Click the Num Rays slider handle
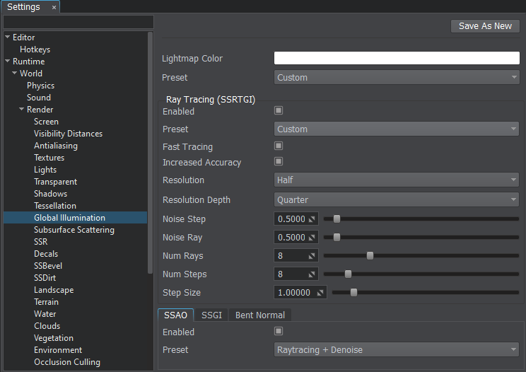Image resolution: width=526 pixels, height=372 pixels. tap(370, 256)
